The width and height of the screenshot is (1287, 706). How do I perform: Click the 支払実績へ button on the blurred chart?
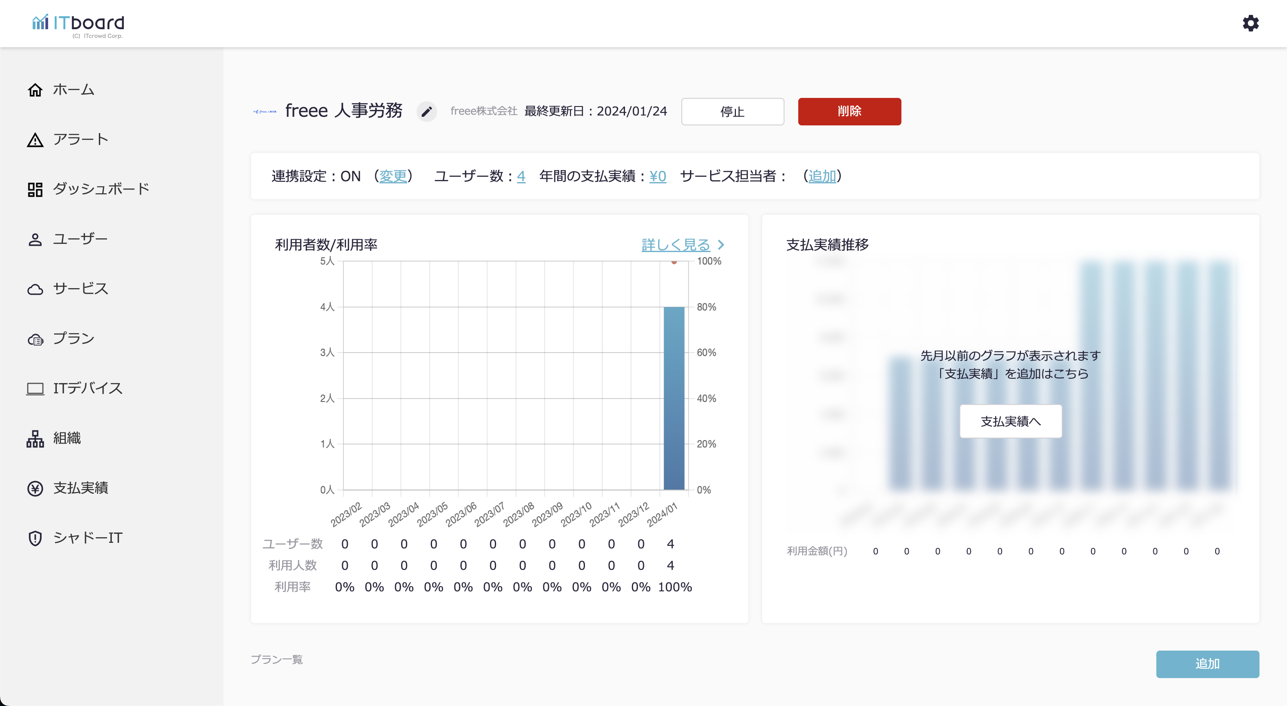pyautogui.click(x=1010, y=421)
